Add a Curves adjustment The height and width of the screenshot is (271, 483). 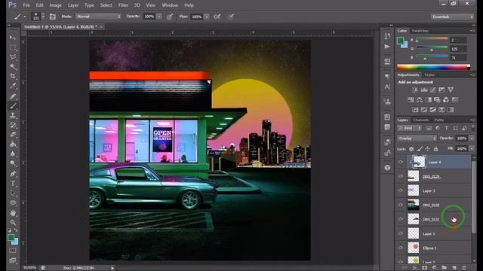pyautogui.click(x=432, y=90)
